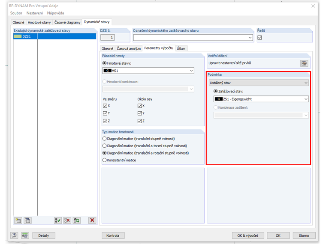This screenshot has width=326, height=244.
Task: Open the Nastavení menu
Action: coord(34,13)
